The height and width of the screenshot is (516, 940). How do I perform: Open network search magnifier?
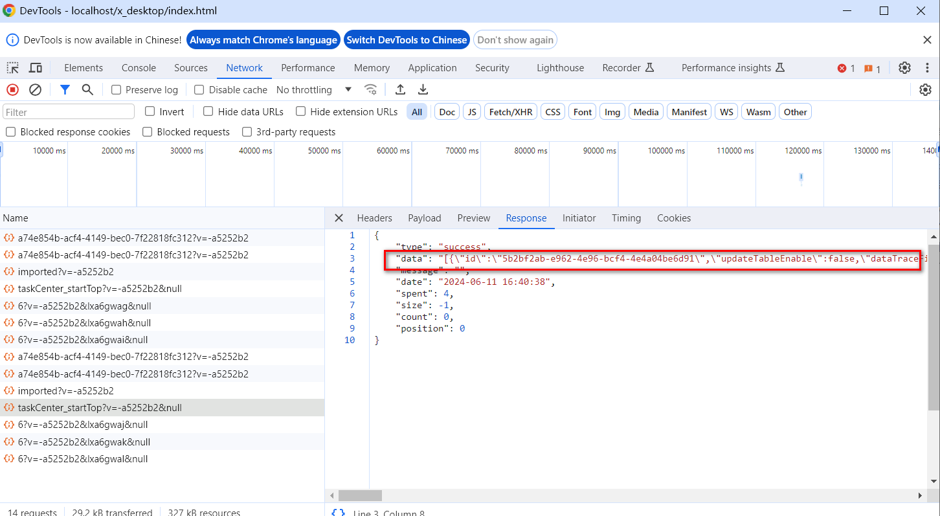(87, 90)
